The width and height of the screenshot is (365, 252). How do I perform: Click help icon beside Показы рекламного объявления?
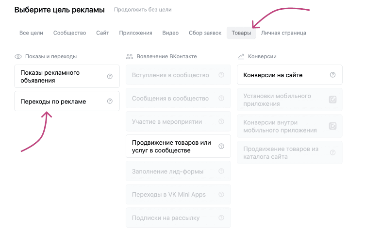point(110,76)
